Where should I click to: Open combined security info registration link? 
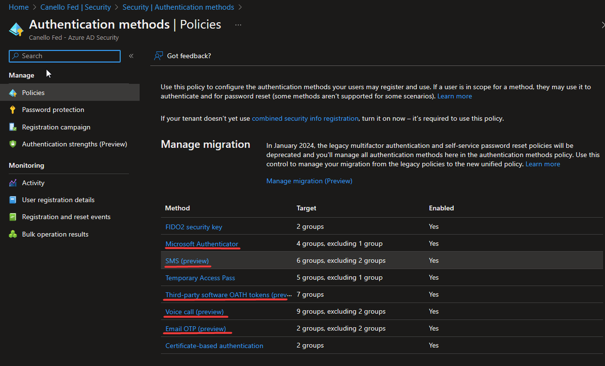(x=305, y=118)
